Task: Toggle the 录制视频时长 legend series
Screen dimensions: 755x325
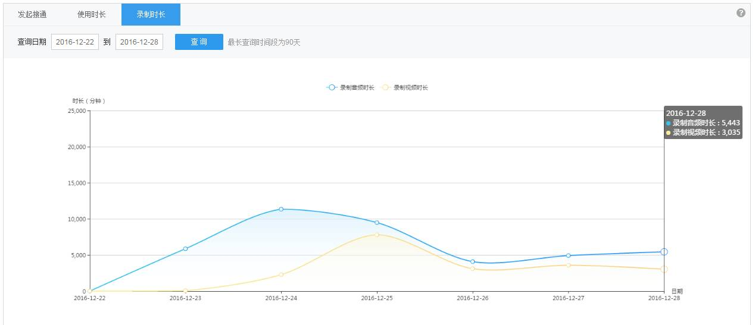Action: tap(405, 87)
